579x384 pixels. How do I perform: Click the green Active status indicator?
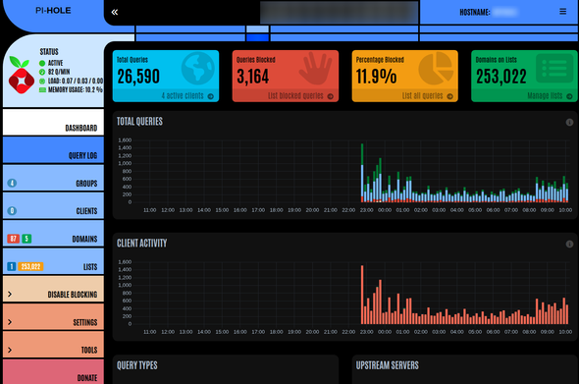pyautogui.click(x=42, y=63)
